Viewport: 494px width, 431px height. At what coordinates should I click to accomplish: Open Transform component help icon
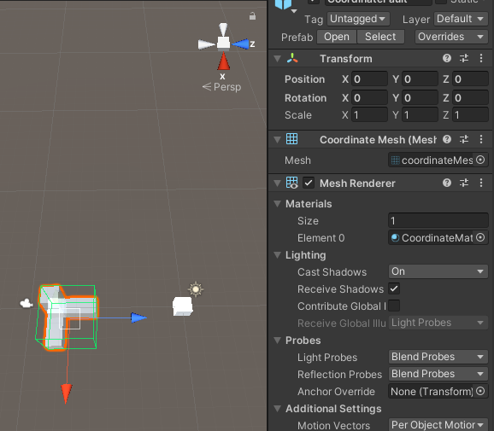pyautogui.click(x=447, y=58)
